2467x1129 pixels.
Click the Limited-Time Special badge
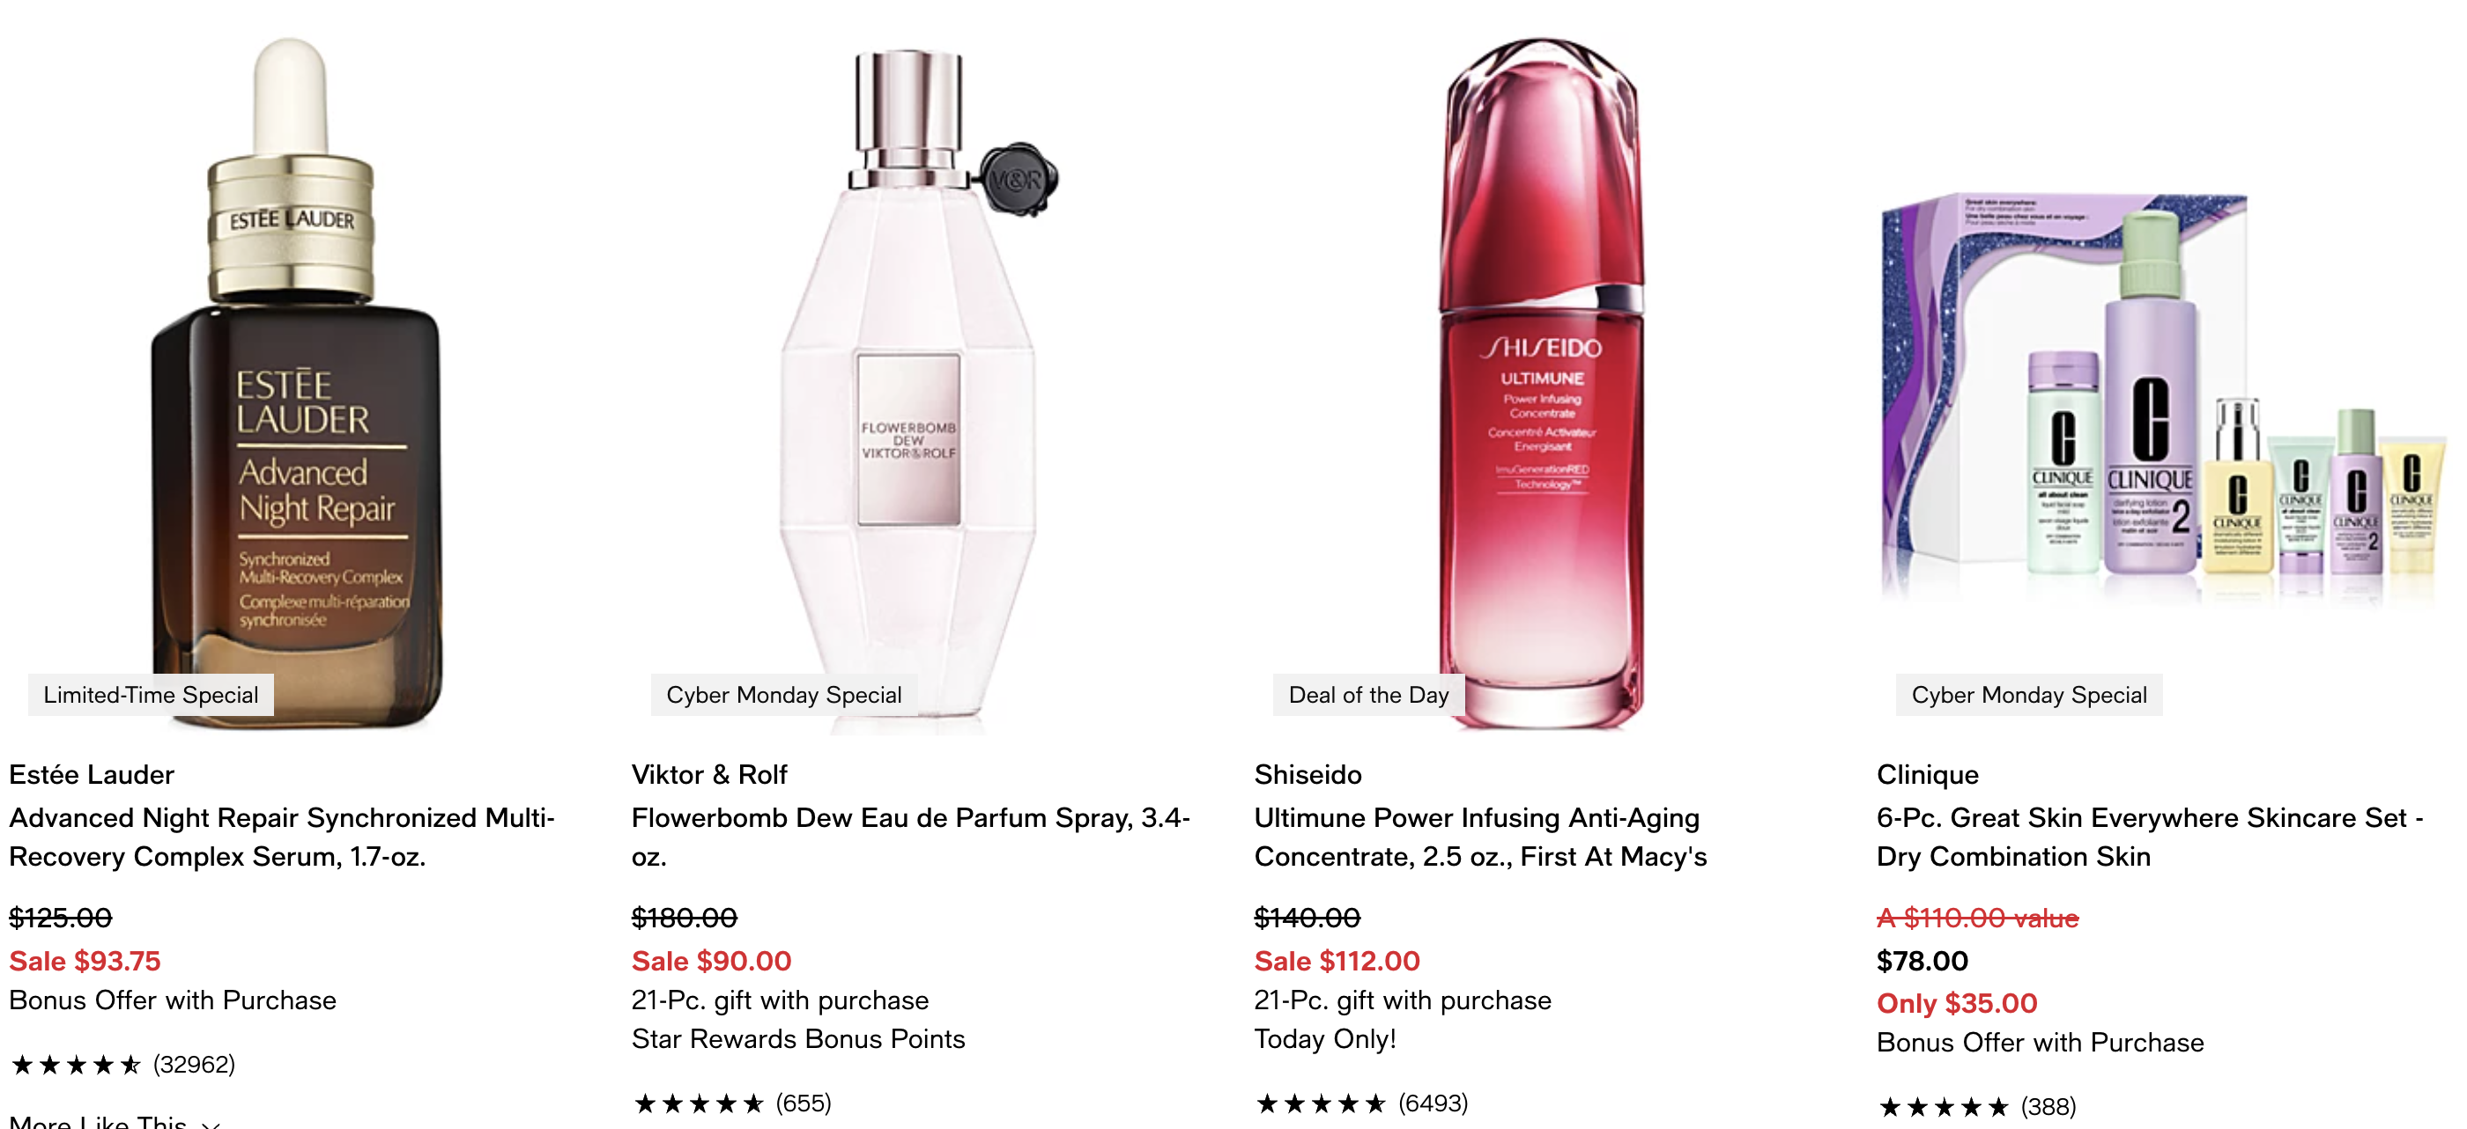[152, 695]
